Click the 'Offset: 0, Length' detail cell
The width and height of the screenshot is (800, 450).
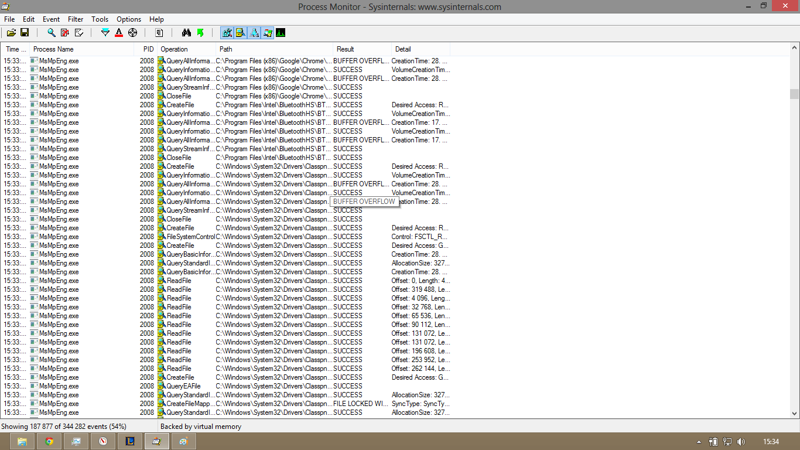coord(420,281)
